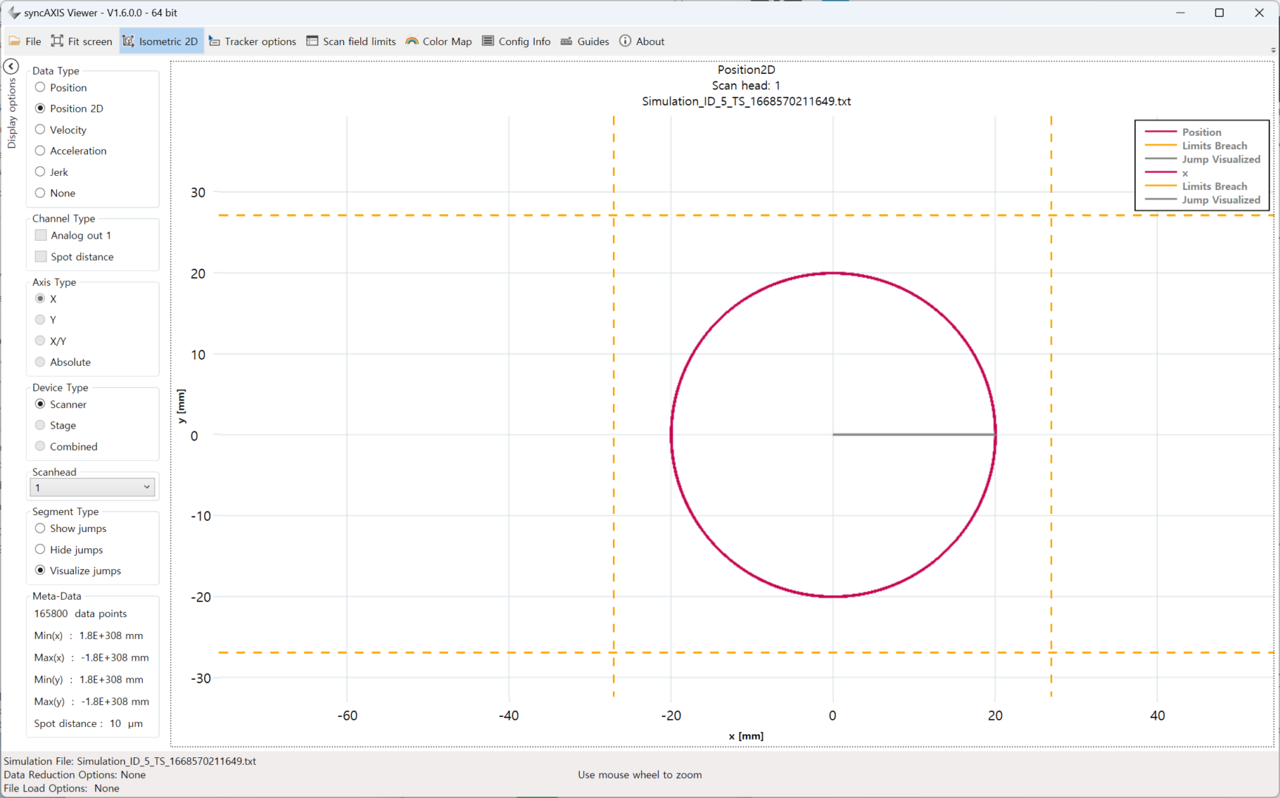The width and height of the screenshot is (1280, 798).
Task: Select Scanner device type
Action: (40, 404)
